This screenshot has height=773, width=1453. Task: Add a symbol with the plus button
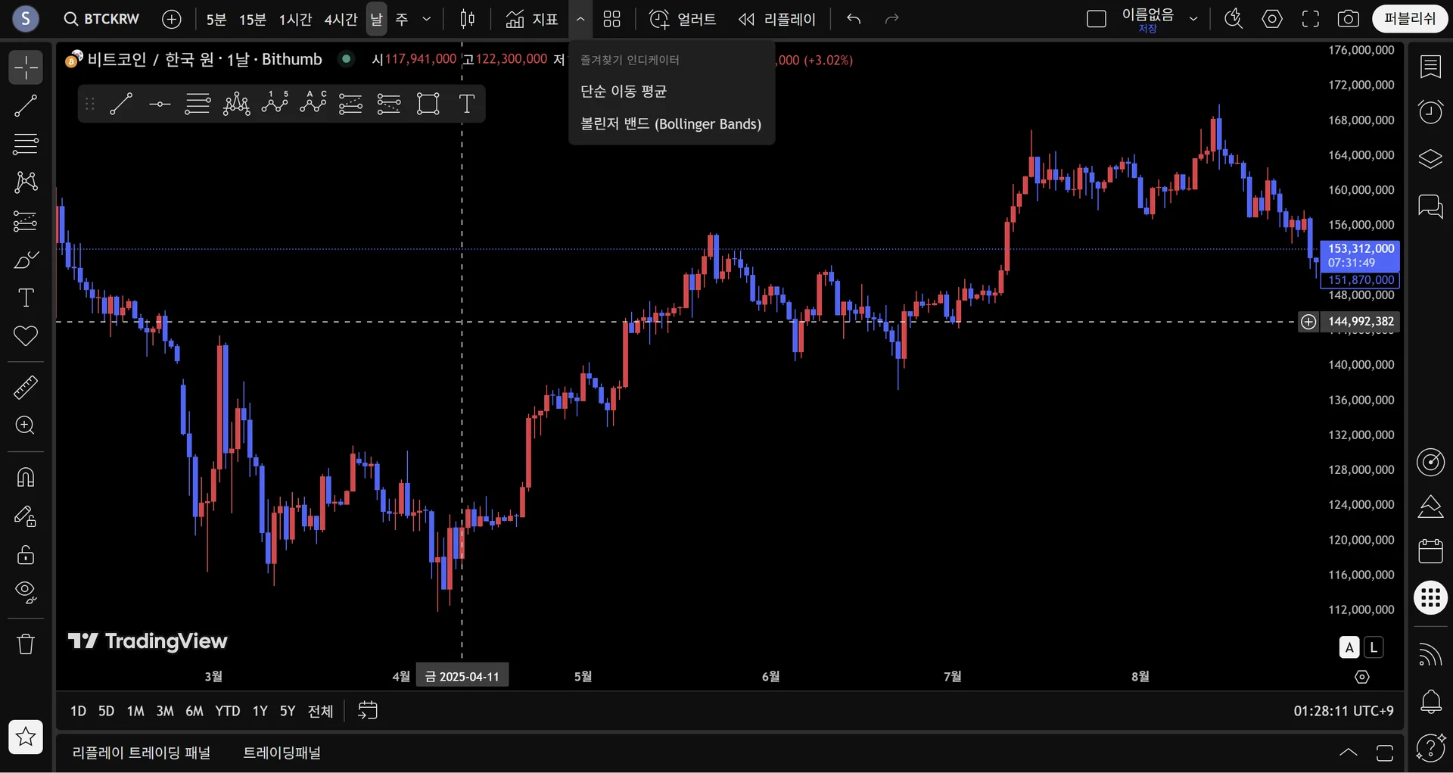coord(172,19)
